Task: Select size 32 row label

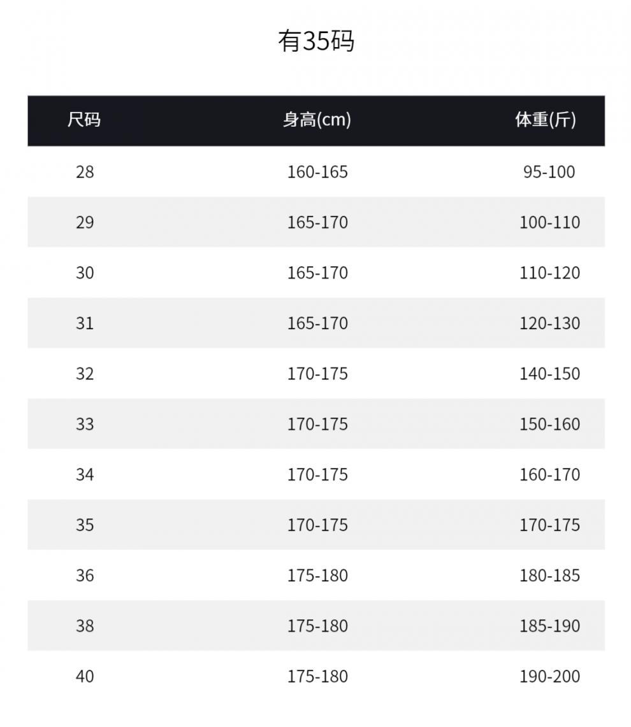Action: click(85, 374)
